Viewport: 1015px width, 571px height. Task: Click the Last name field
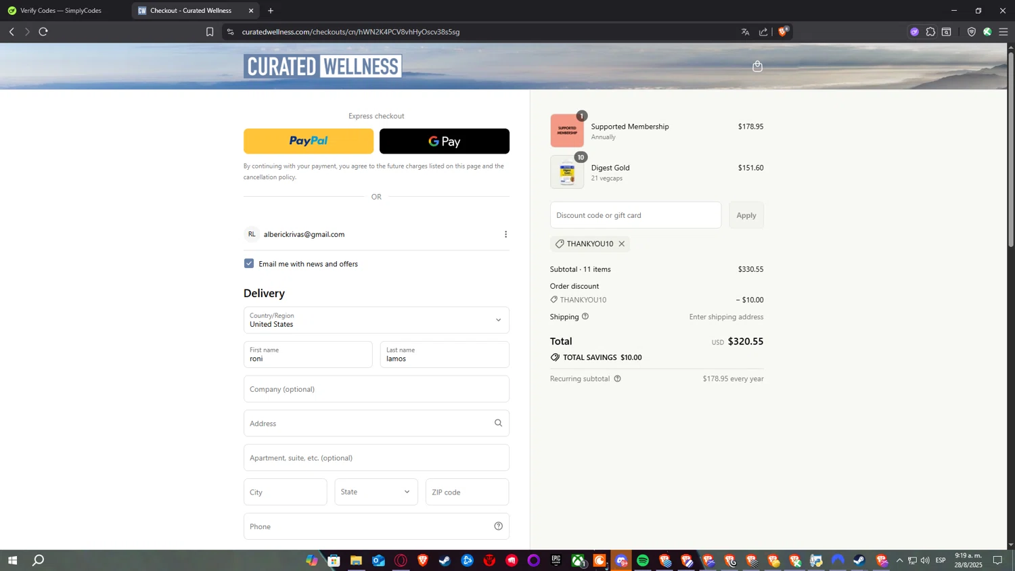[445, 355]
